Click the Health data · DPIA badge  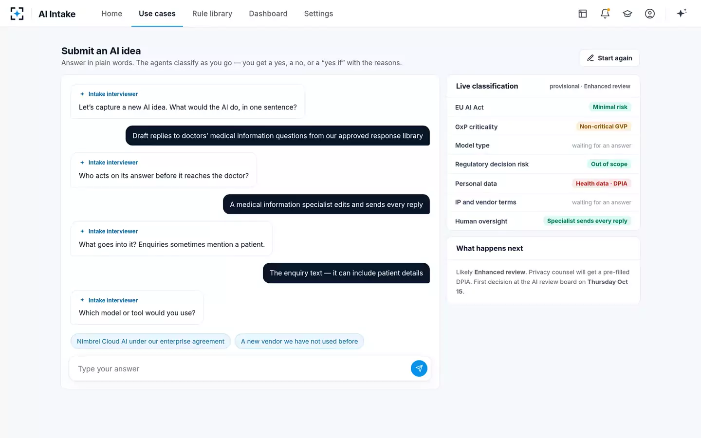point(601,183)
